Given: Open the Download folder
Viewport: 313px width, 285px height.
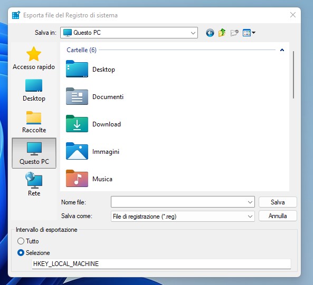Looking at the screenshot, I should (x=93, y=124).
